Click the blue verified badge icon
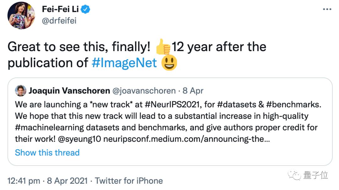The image size is (339, 190). coord(86,9)
